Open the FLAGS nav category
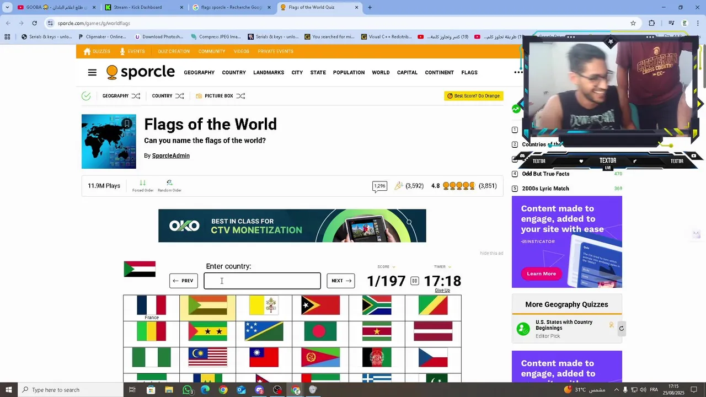 (469, 72)
